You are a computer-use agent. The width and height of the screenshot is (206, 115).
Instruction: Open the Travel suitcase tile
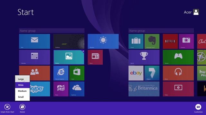136,41
